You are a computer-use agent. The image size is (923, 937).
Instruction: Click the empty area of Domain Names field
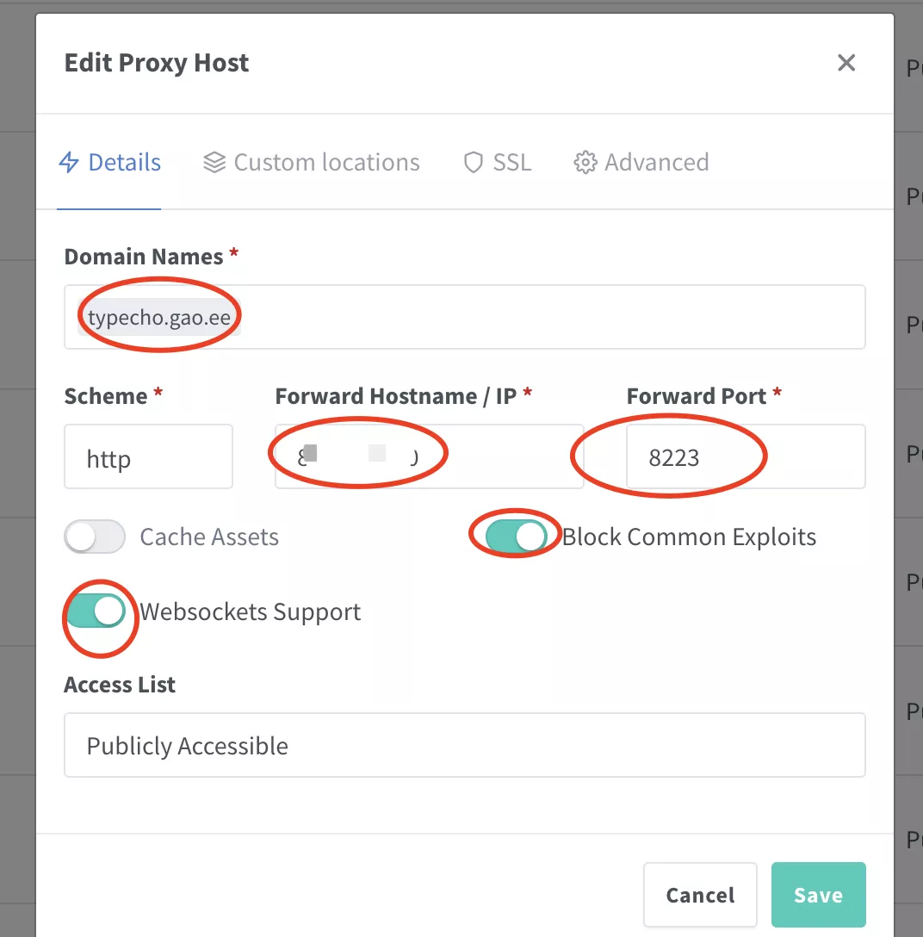tap(551, 318)
